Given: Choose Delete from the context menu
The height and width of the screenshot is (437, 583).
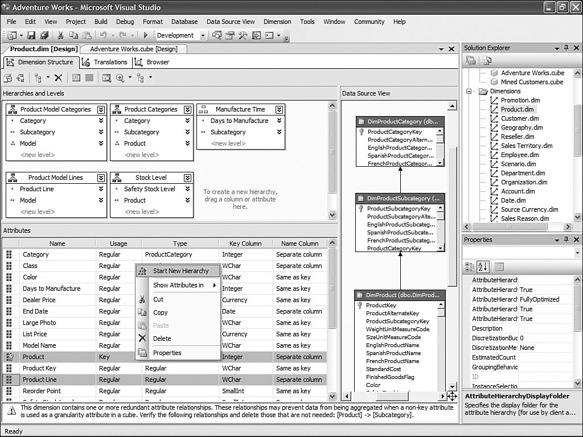Looking at the screenshot, I should (x=178, y=339).
